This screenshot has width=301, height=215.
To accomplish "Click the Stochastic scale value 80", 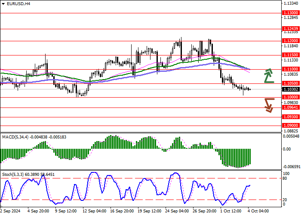I will (x=285, y=178).
